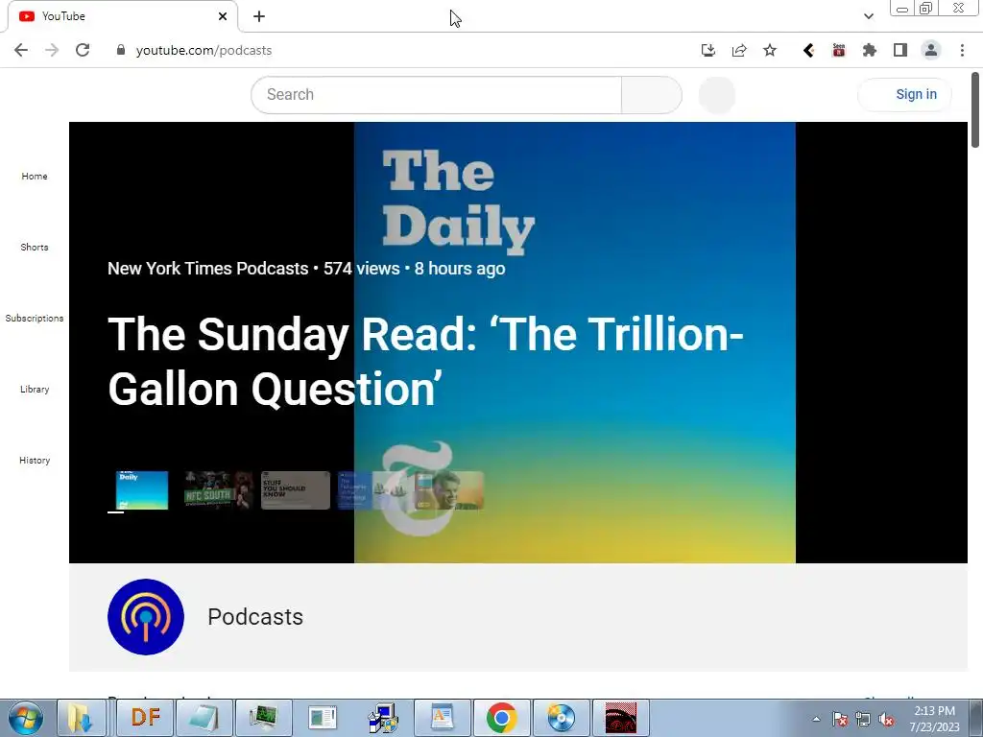This screenshot has width=983, height=737.
Task: Open the disc media taskbar icon
Action: 561,718
